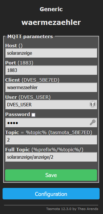Click the Full Topic field solaranzeige/anzeige/2

coord(51,157)
